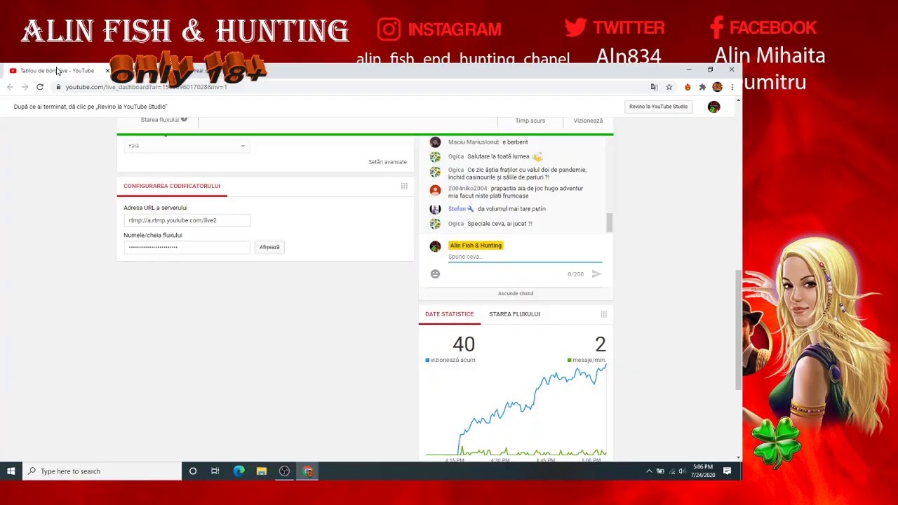Screen dimensions: 898x505
Task: Bookmark this page with the star
Action: pyautogui.click(x=669, y=87)
